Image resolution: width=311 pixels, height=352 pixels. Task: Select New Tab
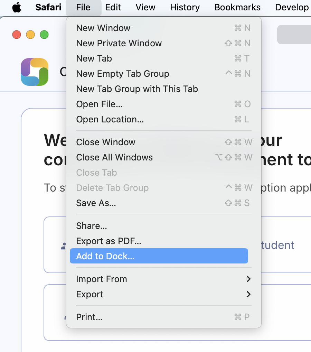(94, 58)
